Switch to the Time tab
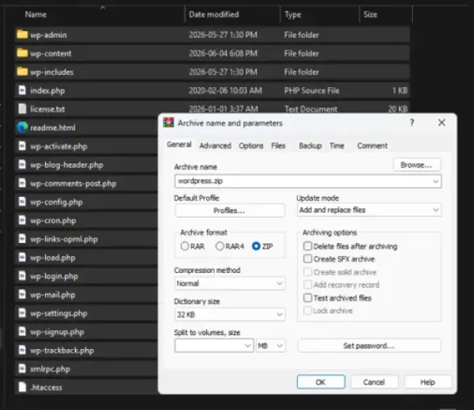Screen dimensions: 474x410 pyautogui.click(x=337, y=146)
